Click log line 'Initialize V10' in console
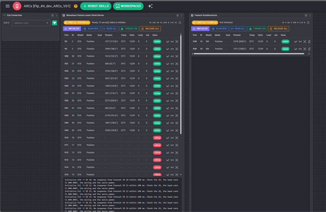Viewport: 326px width, 212px height. click(x=121, y=181)
